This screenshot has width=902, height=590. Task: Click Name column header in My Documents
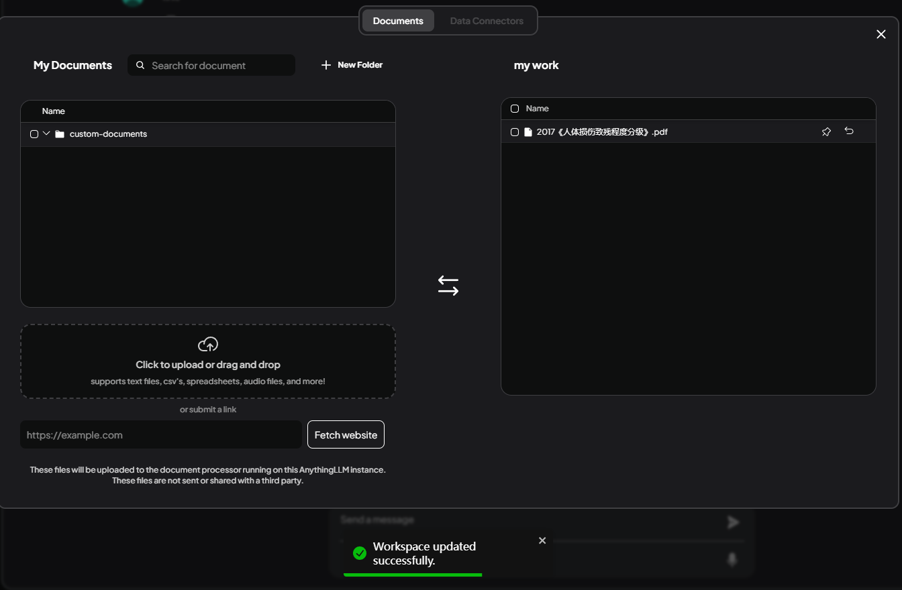[54, 111]
